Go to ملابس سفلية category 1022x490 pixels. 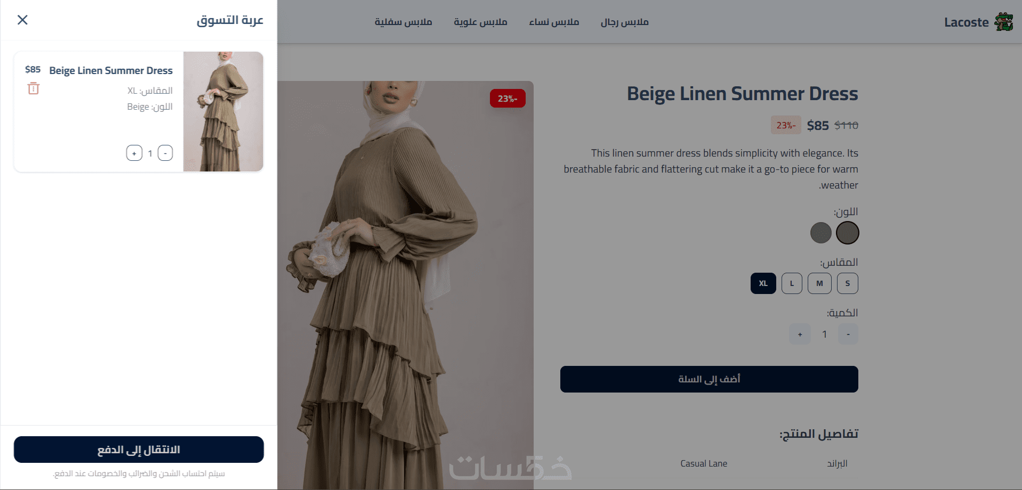pos(403,22)
